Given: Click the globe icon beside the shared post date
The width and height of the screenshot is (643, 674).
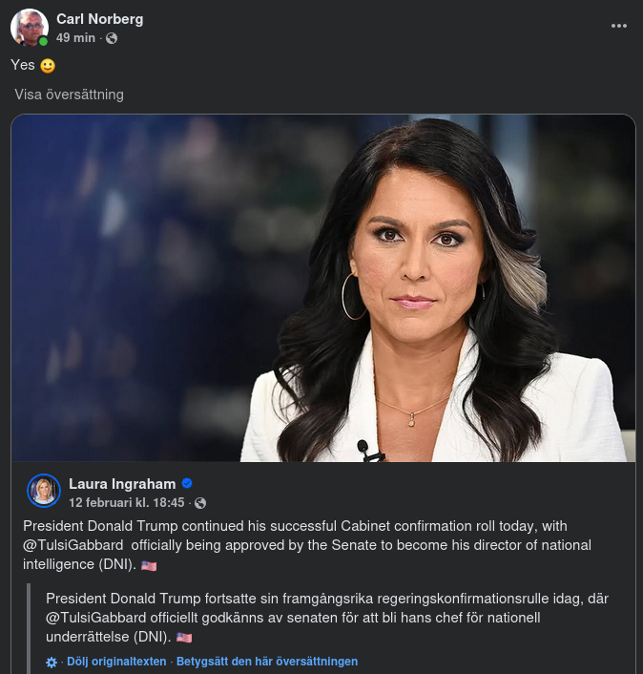Looking at the screenshot, I should [x=200, y=503].
